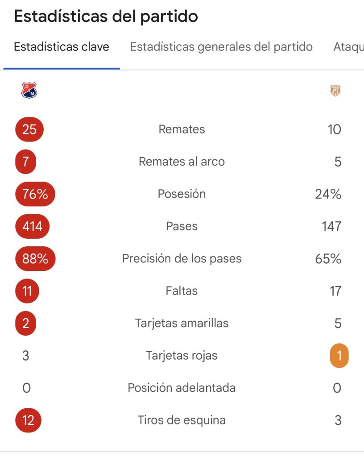The width and height of the screenshot is (364, 457).
Task: Switch to Estadísticas generales del partido tab
Action: (x=221, y=46)
